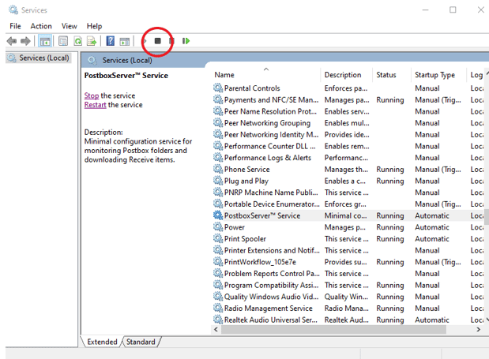
Task: Select the PNRP Machine Name Publication service
Action: (271, 193)
